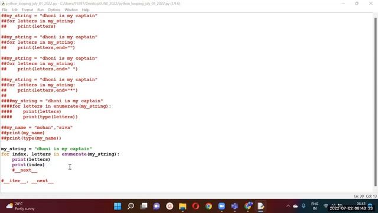Open the OneDrive cloud tray icon

tap(295, 206)
